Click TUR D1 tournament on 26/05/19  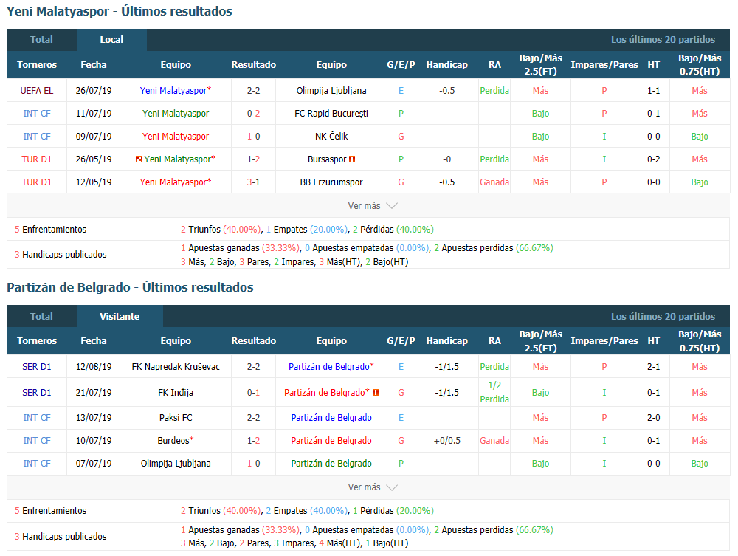click(x=37, y=159)
